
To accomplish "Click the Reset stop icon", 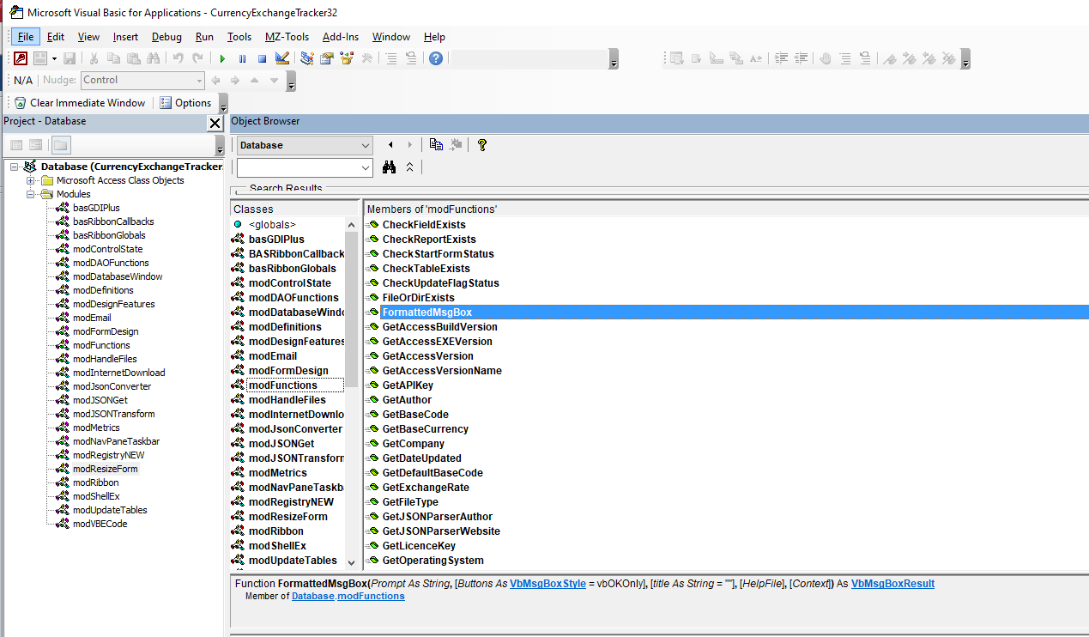I will (x=262, y=58).
